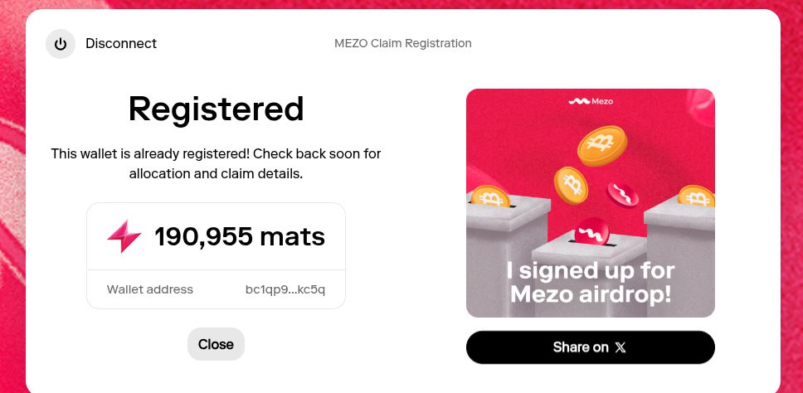Click the 'I signed up for Mezo airdrop!' caption
Viewport: 803px width, 393px height.
click(590, 282)
